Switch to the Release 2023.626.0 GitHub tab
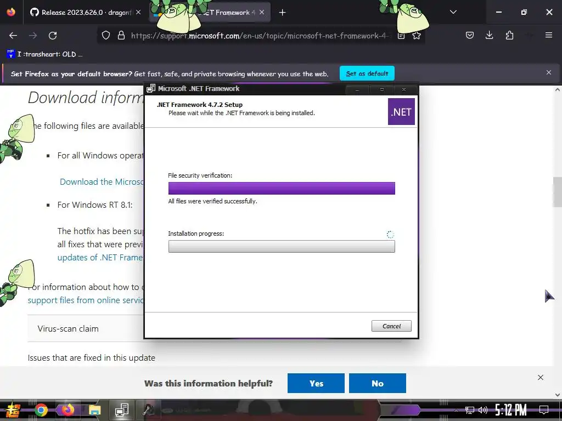The height and width of the screenshot is (421, 562). click(85, 13)
